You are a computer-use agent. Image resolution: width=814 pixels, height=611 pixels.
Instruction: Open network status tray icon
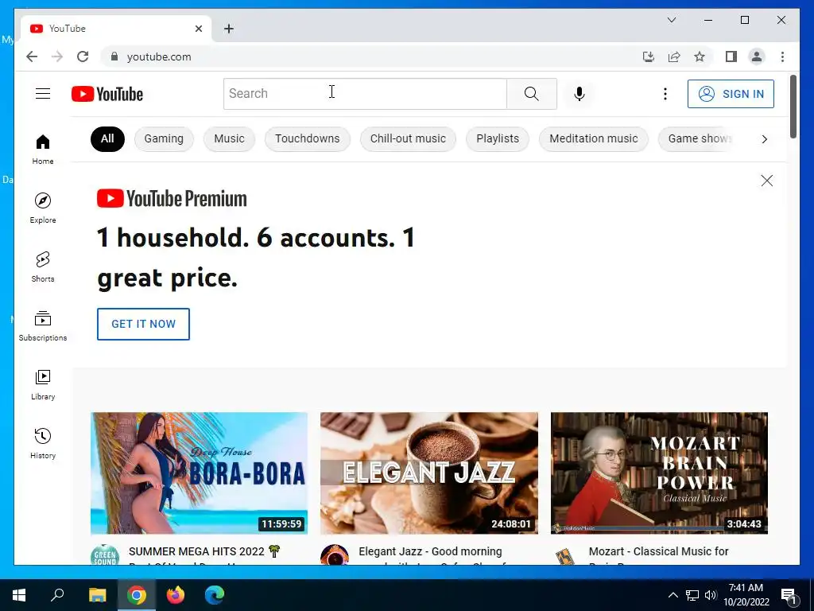coord(692,595)
